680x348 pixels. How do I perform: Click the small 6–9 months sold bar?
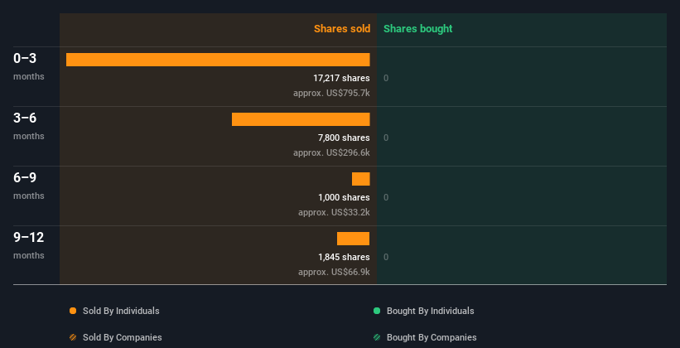click(361, 179)
